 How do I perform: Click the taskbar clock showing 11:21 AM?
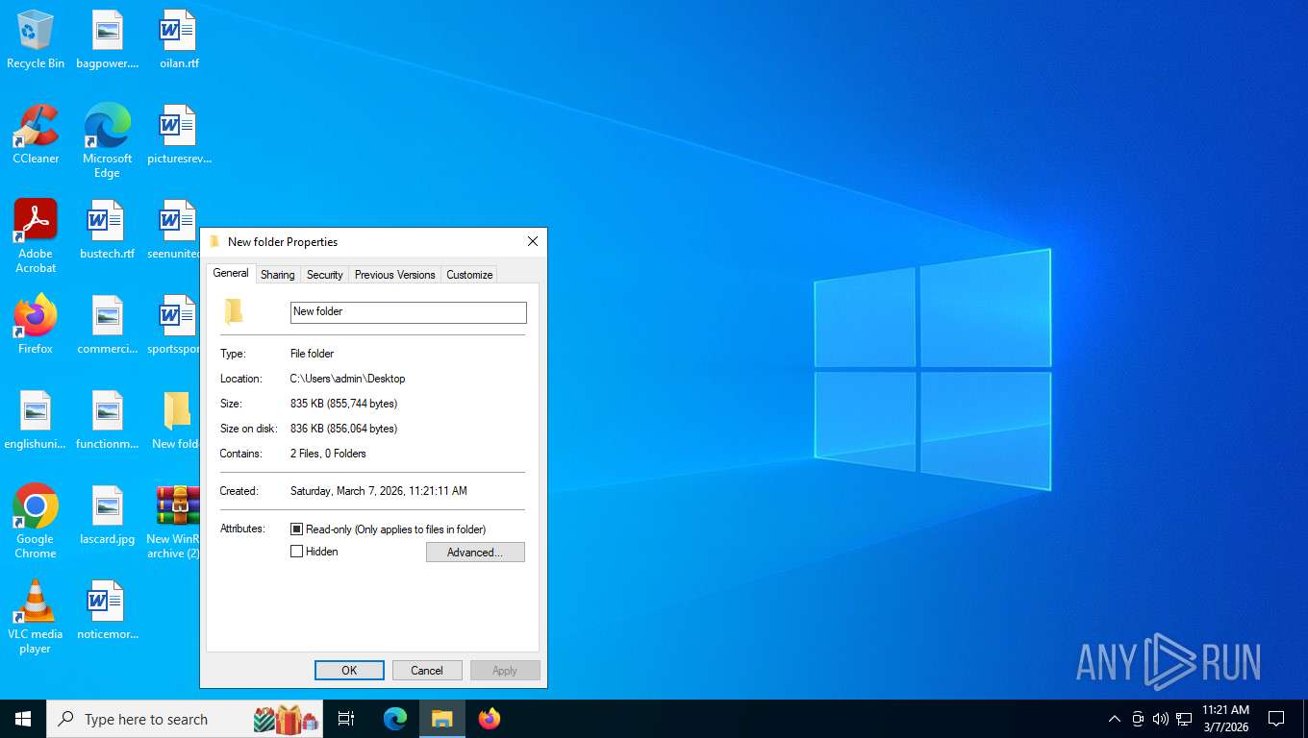pos(1225,719)
